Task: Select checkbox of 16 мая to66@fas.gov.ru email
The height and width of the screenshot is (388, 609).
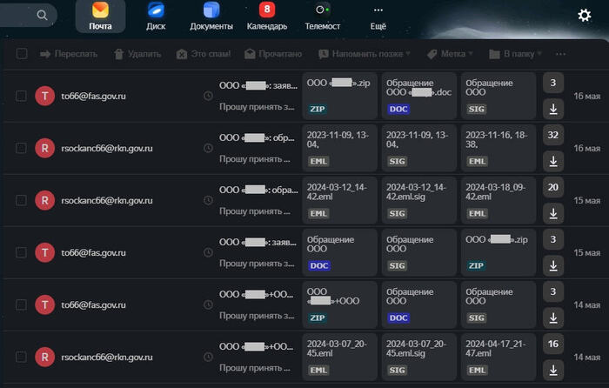Action: pos(21,96)
